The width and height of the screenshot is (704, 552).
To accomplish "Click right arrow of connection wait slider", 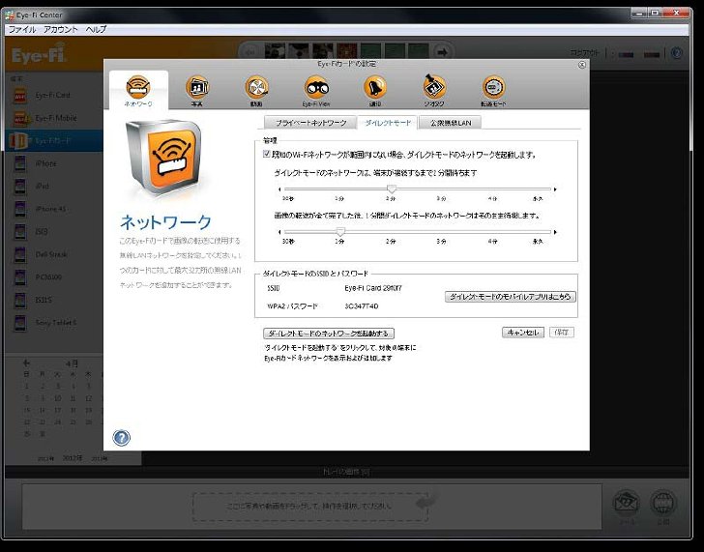I will 555,189.
